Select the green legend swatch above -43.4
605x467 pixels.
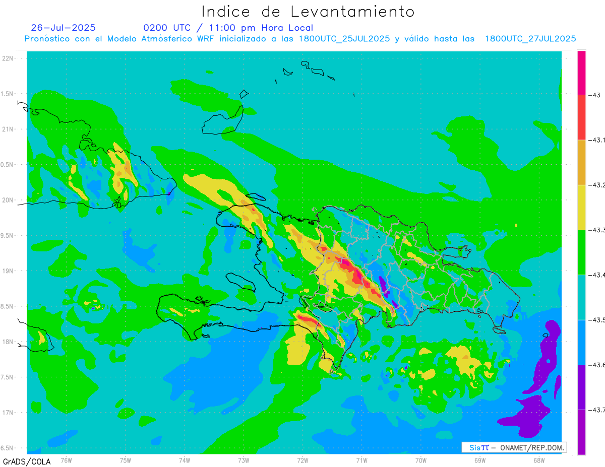pos(581,252)
